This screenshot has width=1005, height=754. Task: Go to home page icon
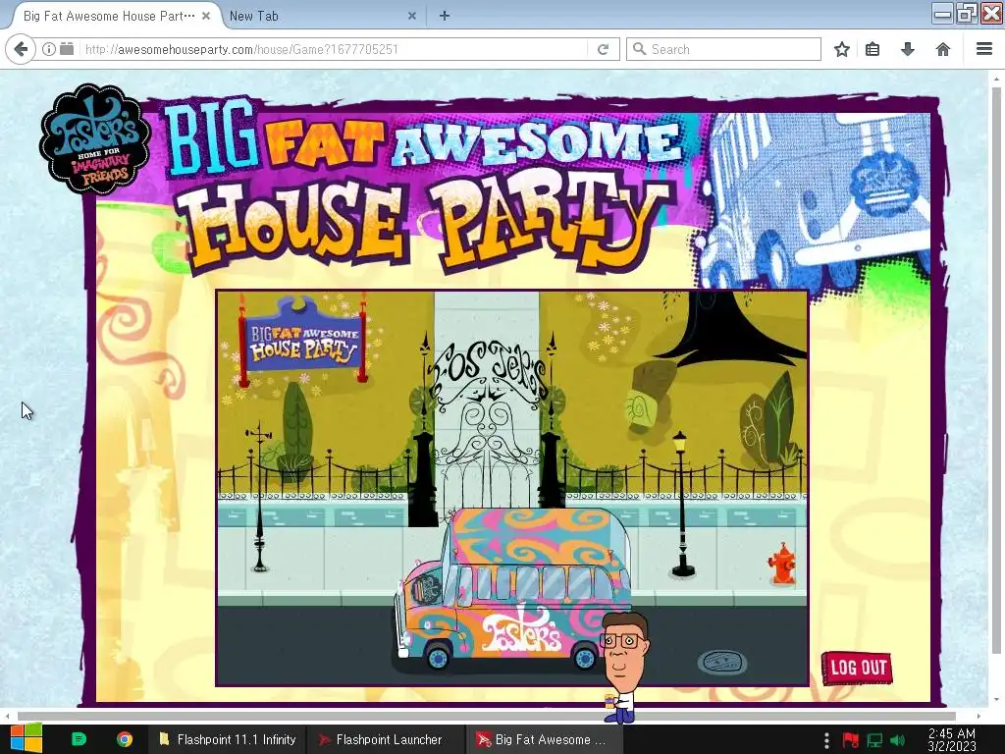(x=943, y=49)
